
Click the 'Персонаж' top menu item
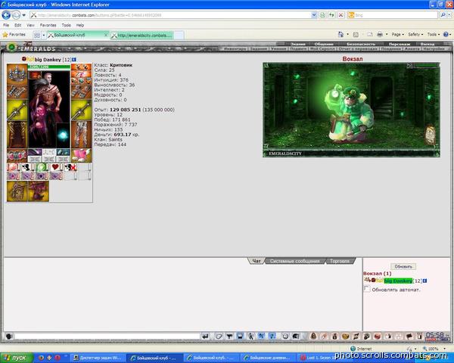tap(400, 44)
